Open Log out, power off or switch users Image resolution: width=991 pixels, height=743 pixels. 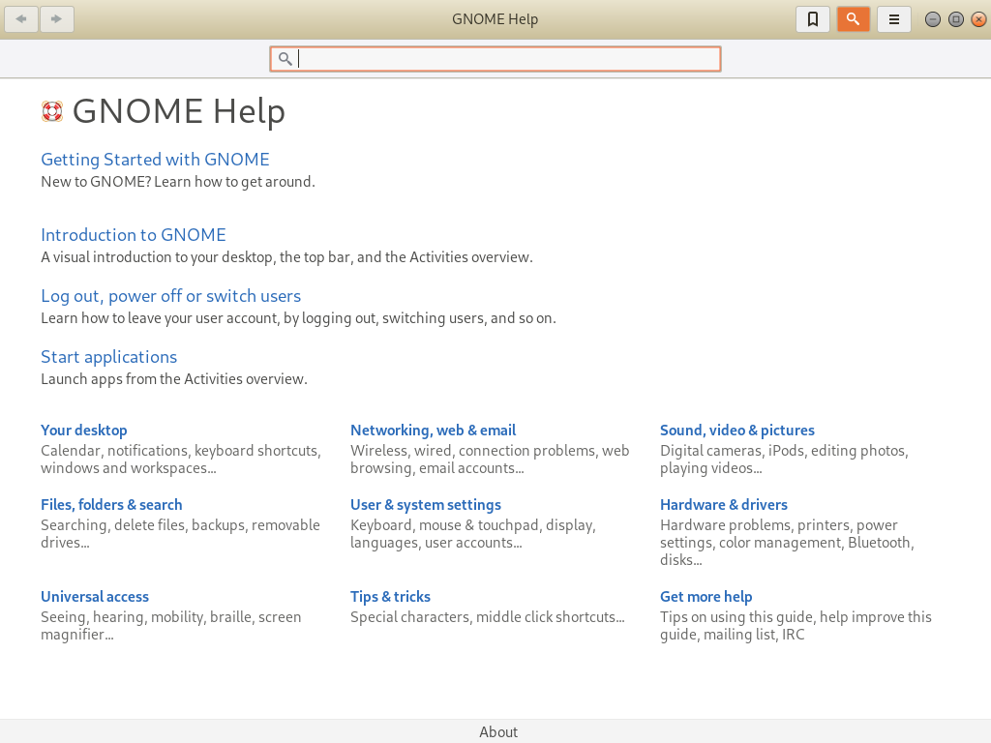click(x=170, y=296)
